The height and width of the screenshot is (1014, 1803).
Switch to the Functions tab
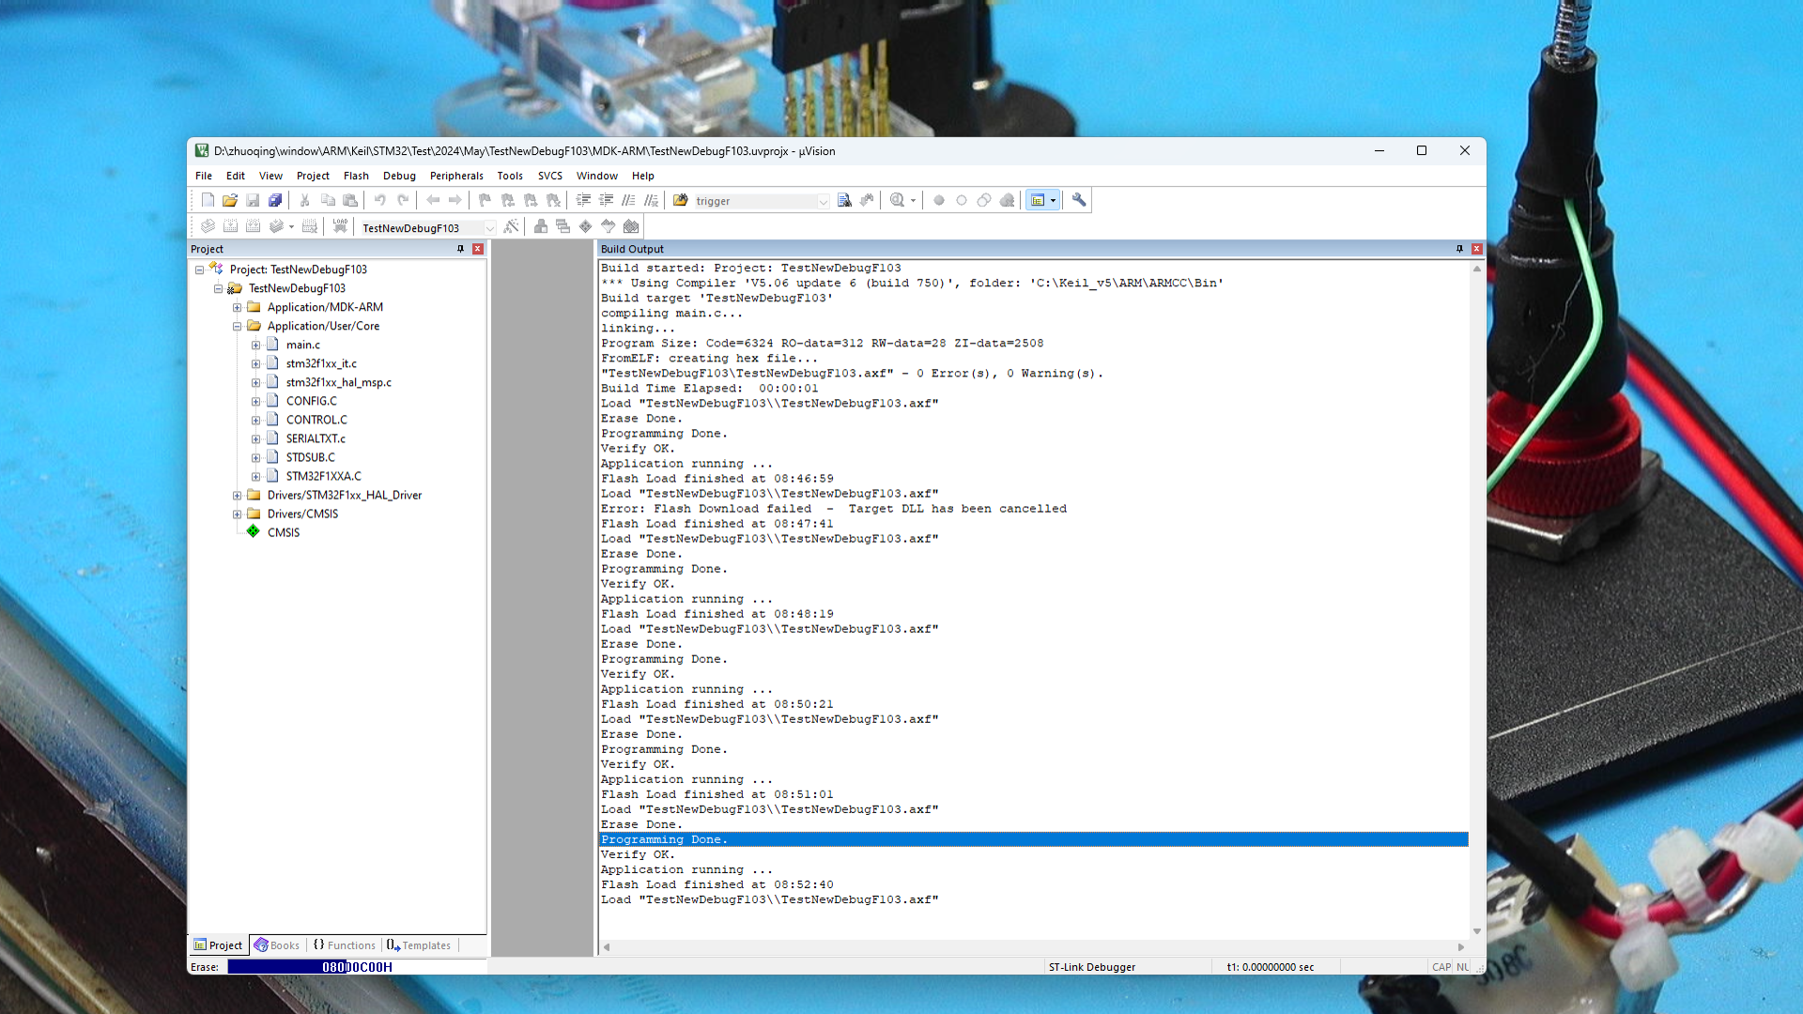344,945
